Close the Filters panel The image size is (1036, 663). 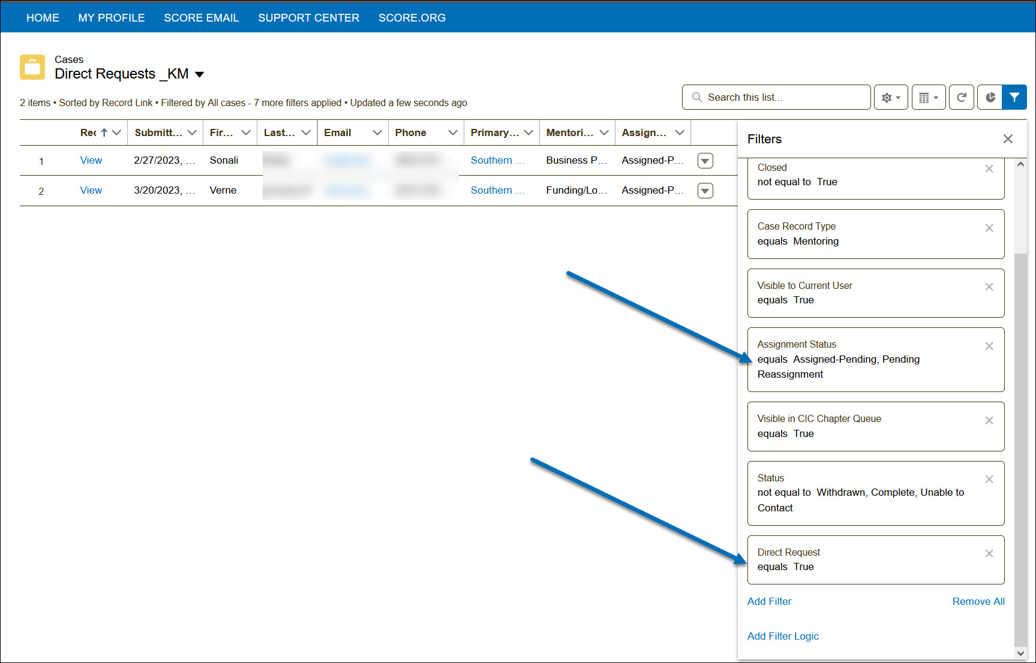coord(1008,139)
